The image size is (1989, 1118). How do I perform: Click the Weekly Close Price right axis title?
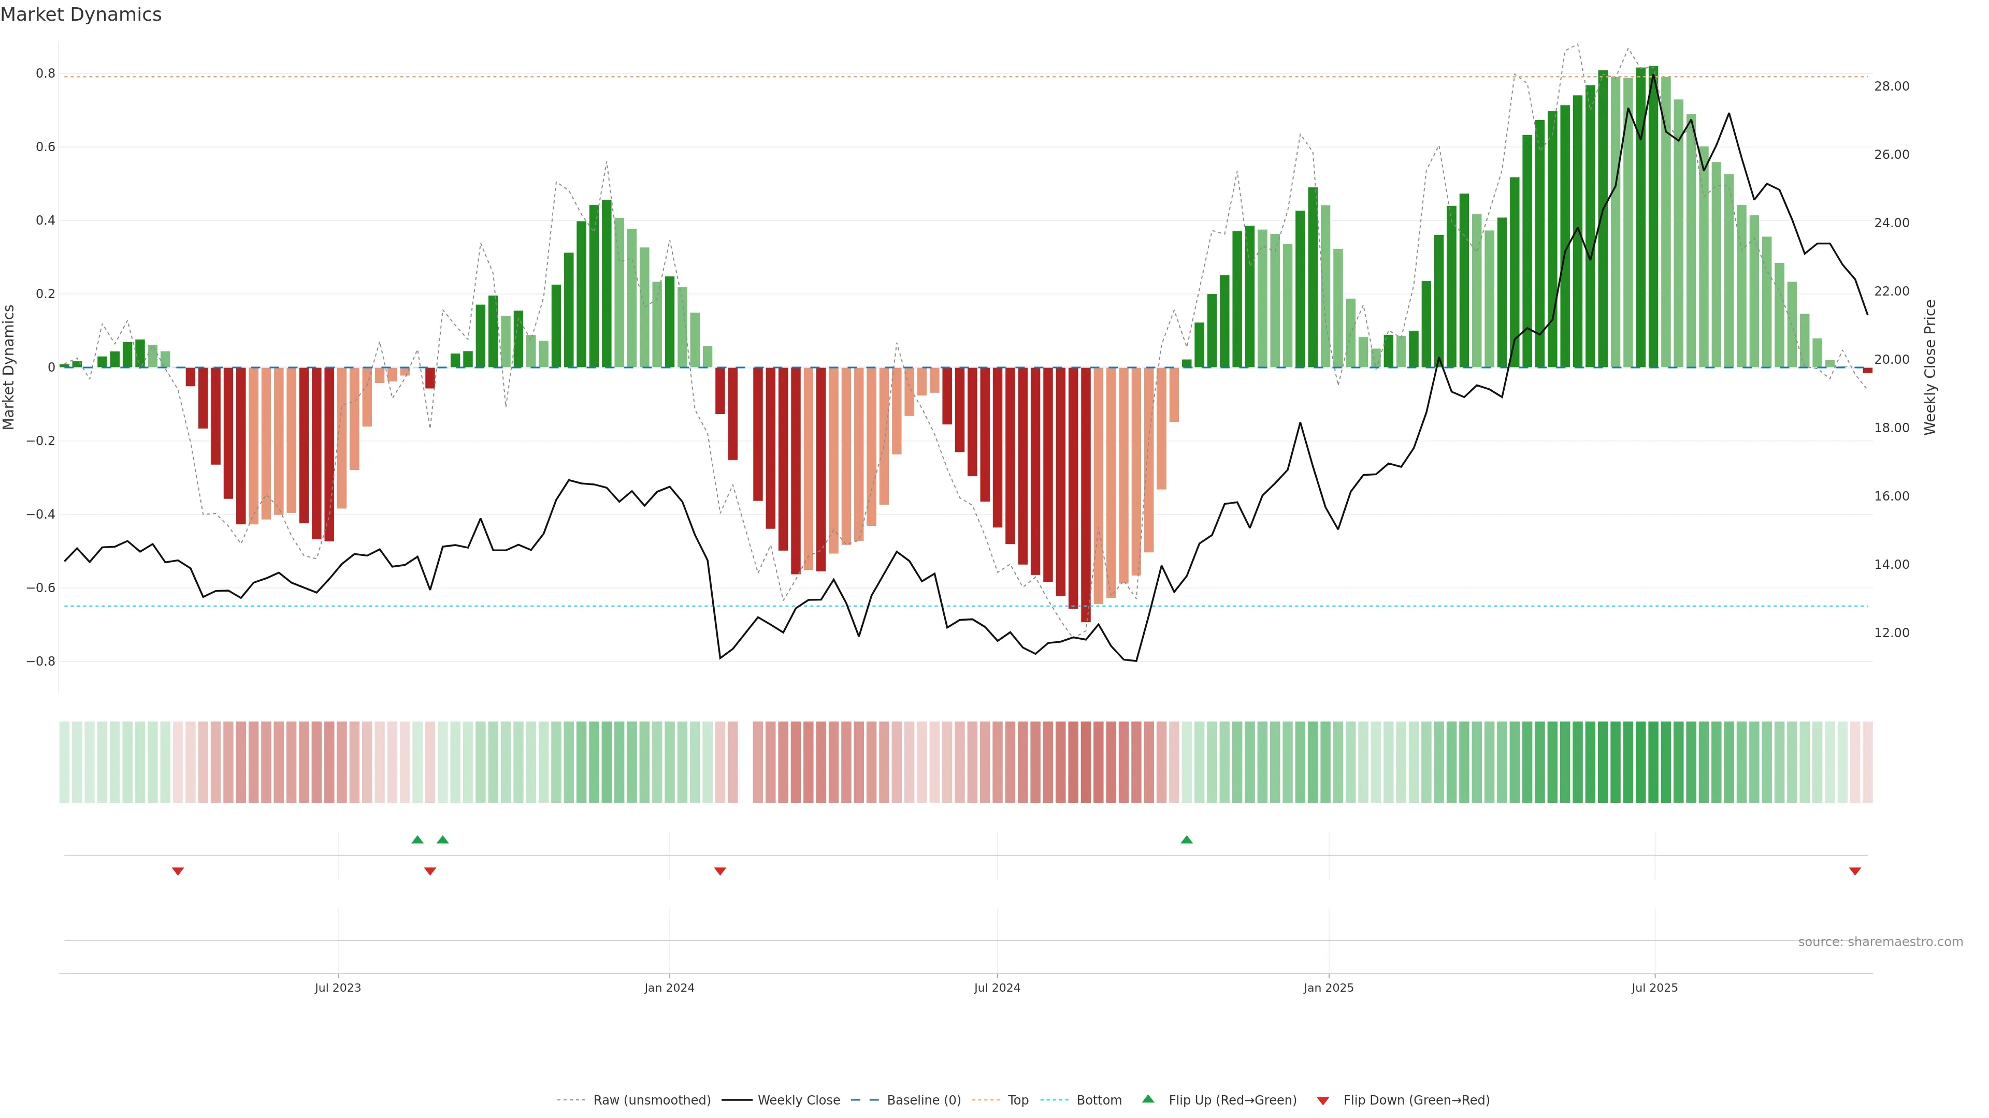click(1929, 367)
